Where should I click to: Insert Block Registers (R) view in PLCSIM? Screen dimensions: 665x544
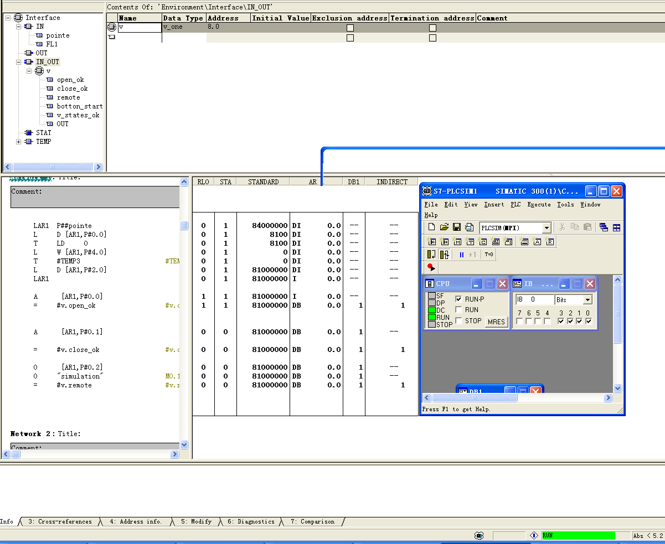549,241
